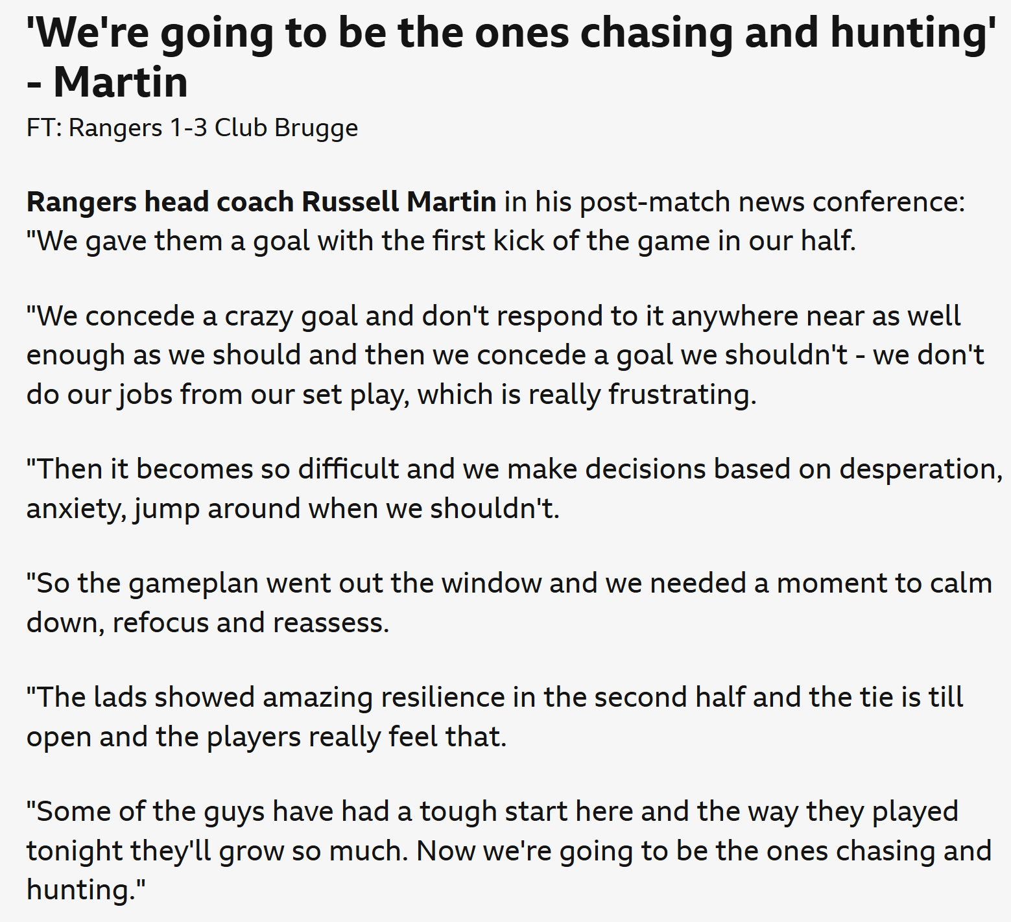Viewport: 1011px width, 922px height.
Task: Click the words 'which is really frustrating.'
Action: point(587,394)
